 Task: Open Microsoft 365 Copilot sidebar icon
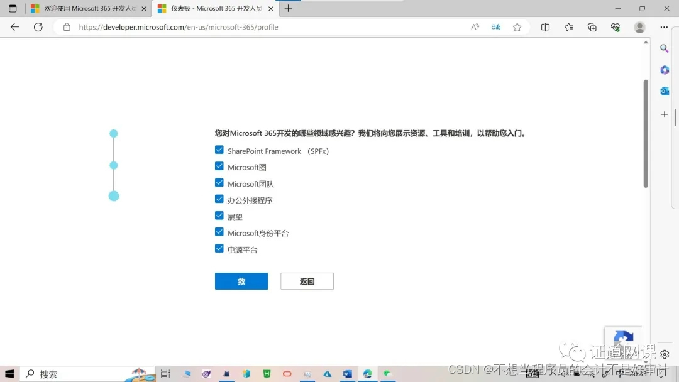pos(665,70)
